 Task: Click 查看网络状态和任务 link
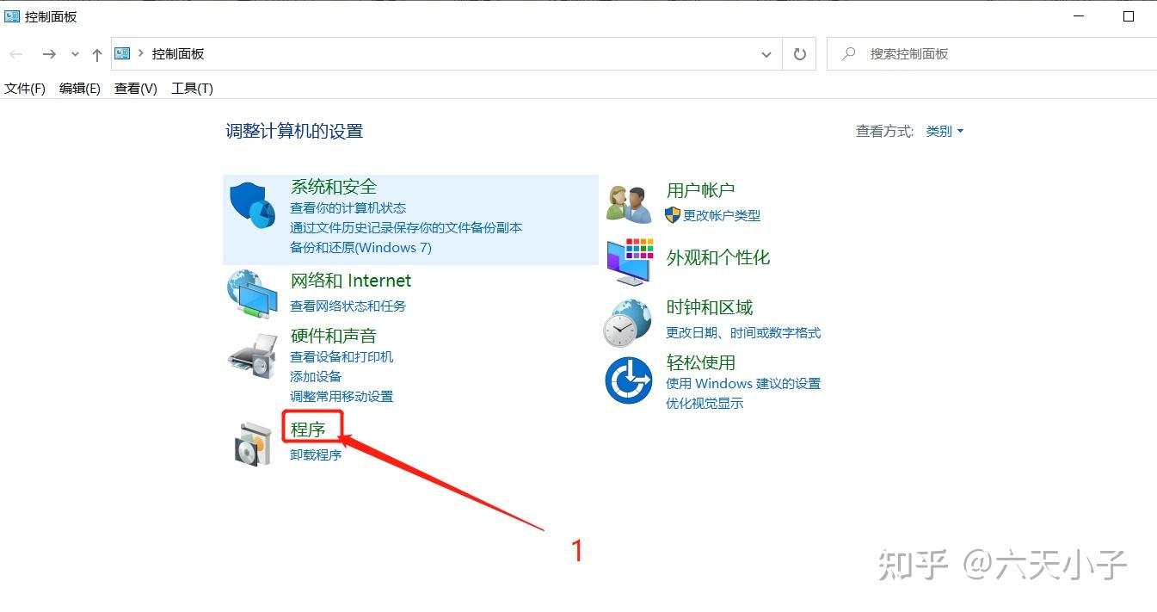[x=348, y=306]
